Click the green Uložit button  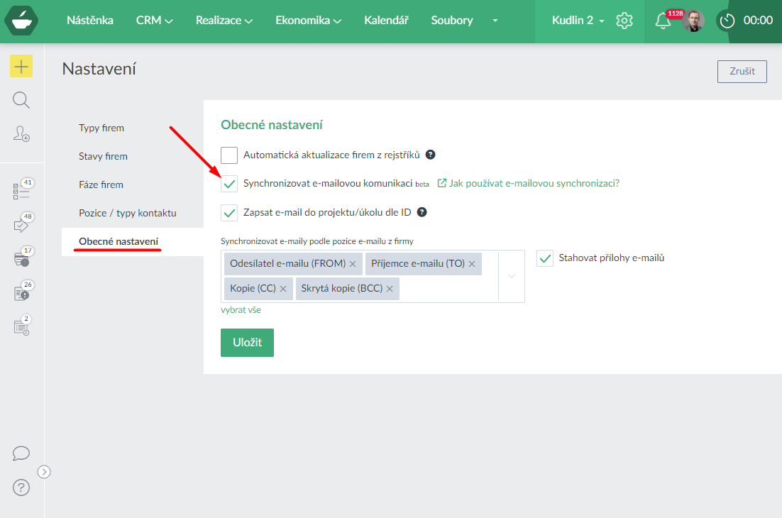(x=247, y=343)
